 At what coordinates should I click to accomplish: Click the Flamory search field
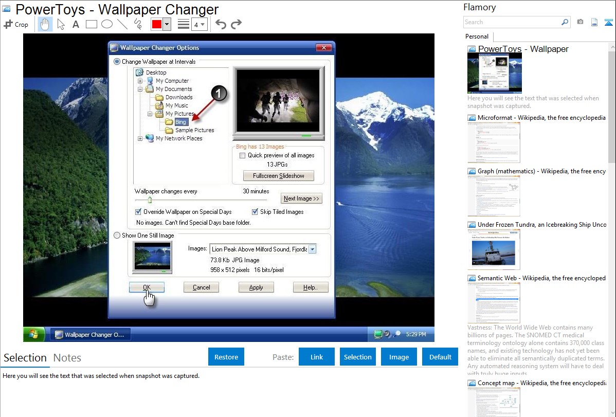click(512, 22)
